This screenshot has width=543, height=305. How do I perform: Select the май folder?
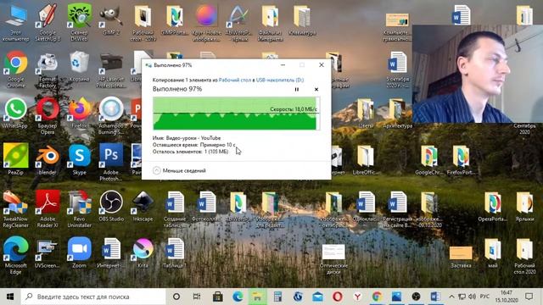tap(493, 253)
